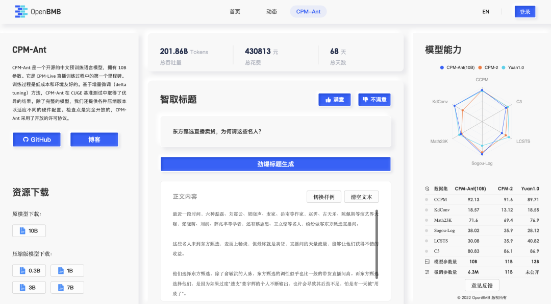
Task: Click the 10B ZIP download icon
Action: (x=22, y=230)
